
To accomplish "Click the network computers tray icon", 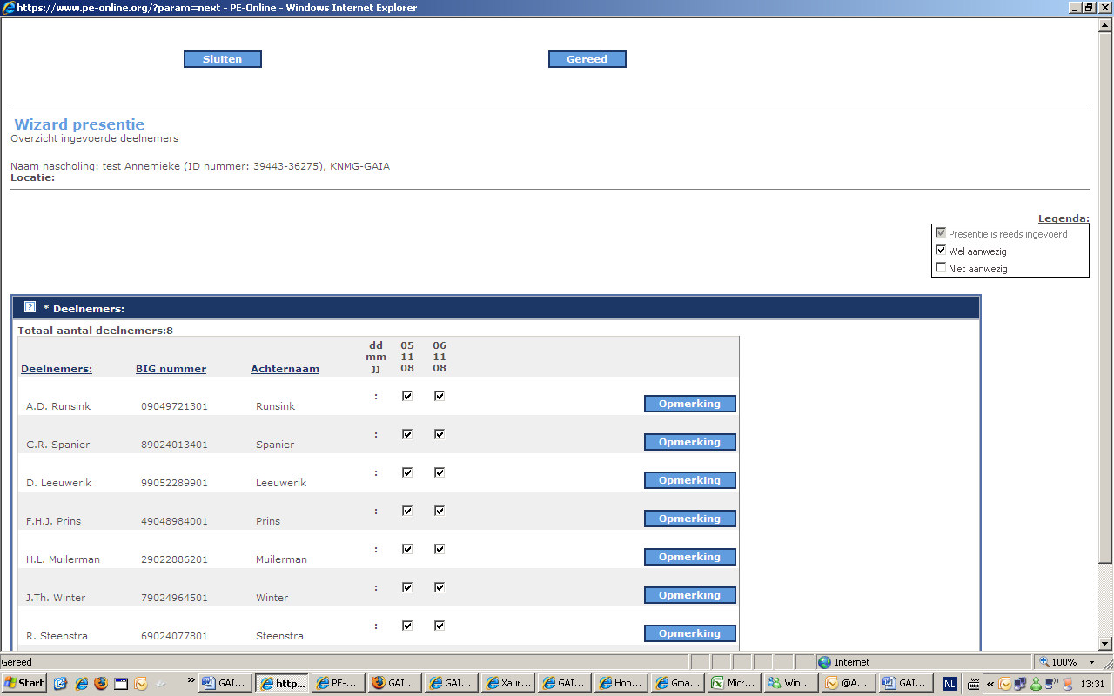I will [x=1020, y=684].
